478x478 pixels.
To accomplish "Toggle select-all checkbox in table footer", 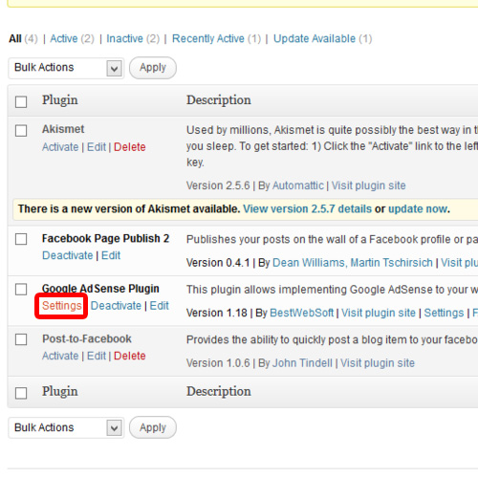I will 21,393.
